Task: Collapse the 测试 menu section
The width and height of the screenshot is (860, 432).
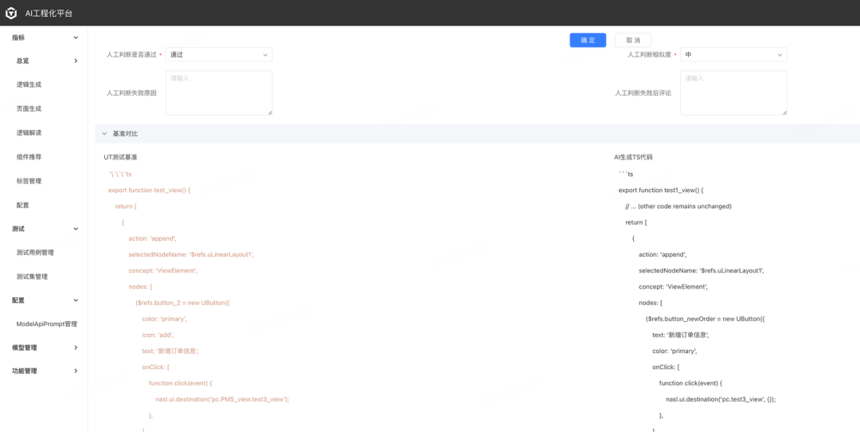Action: pos(76,229)
